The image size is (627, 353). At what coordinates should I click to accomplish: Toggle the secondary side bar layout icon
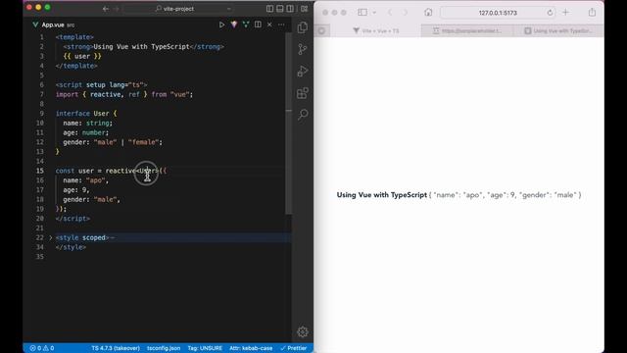click(x=290, y=9)
